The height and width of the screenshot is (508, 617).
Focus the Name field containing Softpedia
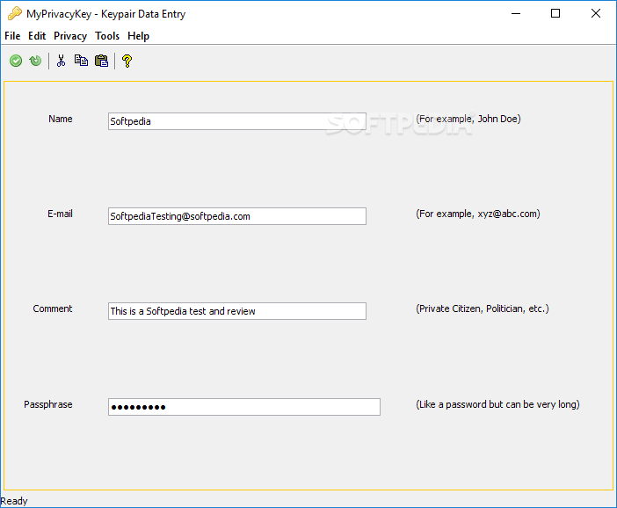(x=237, y=121)
